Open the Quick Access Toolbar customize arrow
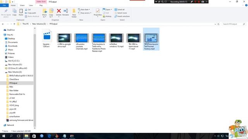 (12, 2)
